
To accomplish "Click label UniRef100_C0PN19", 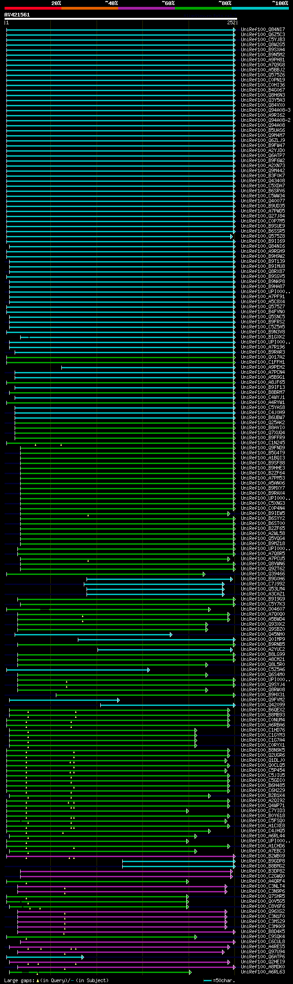I will coord(263,80).
